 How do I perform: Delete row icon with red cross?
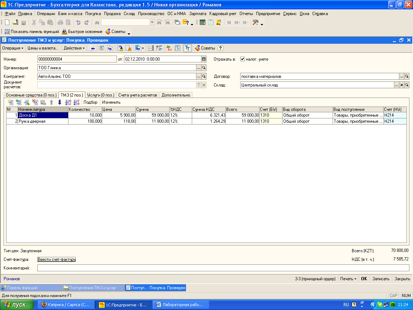(35, 102)
